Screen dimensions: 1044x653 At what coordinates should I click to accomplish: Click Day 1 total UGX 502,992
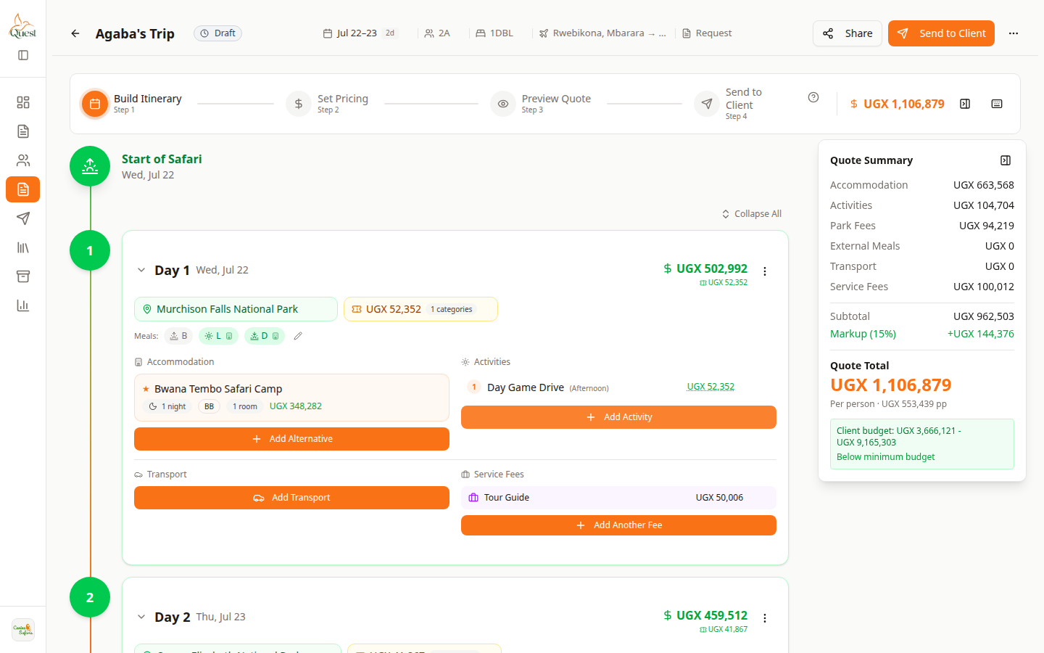point(705,268)
